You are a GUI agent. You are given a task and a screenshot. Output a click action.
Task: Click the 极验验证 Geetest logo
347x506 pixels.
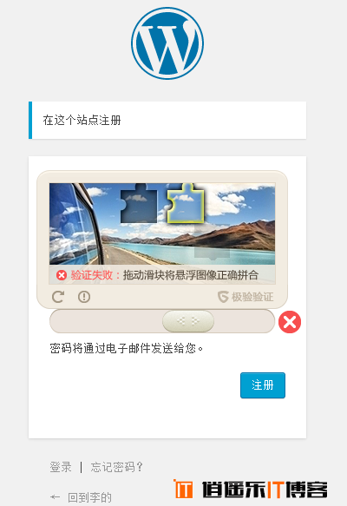point(246,297)
